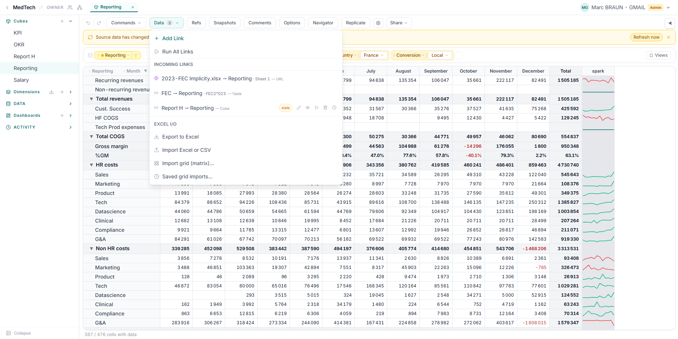Screen dimensions: 678x339
Task: Expand the Dimensions section chevron
Action: point(70,92)
